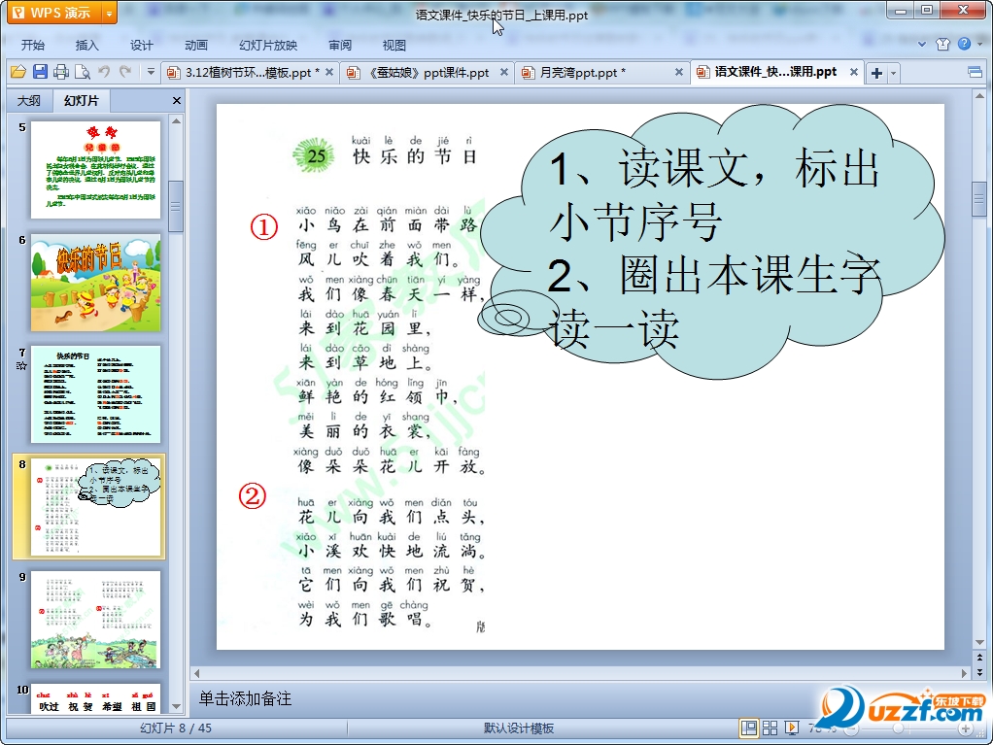Image resolution: width=993 pixels, height=745 pixels.
Task: Open the 动画 ribbon tab
Action: pyautogui.click(x=195, y=45)
